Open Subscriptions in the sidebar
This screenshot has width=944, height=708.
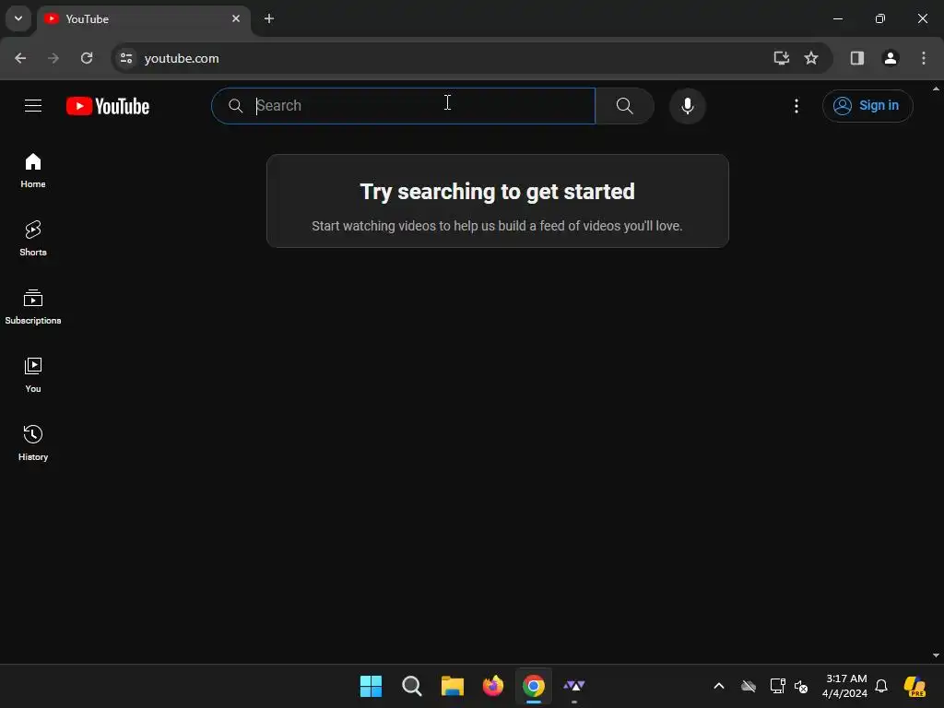(33, 307)
